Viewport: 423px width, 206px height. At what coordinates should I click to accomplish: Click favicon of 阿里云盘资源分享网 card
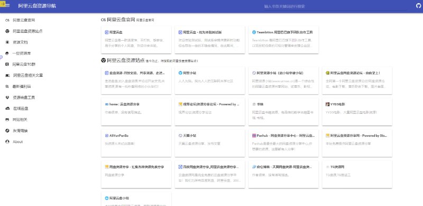pos(327,136)
